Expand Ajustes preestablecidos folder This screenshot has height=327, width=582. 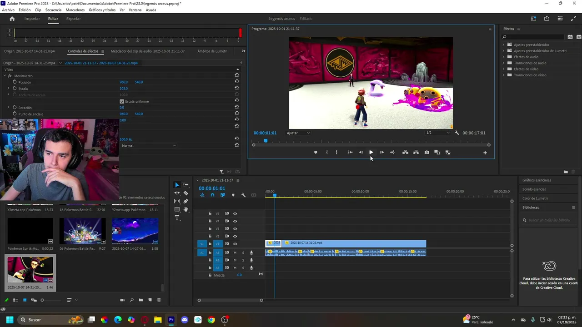coord(503,45)
